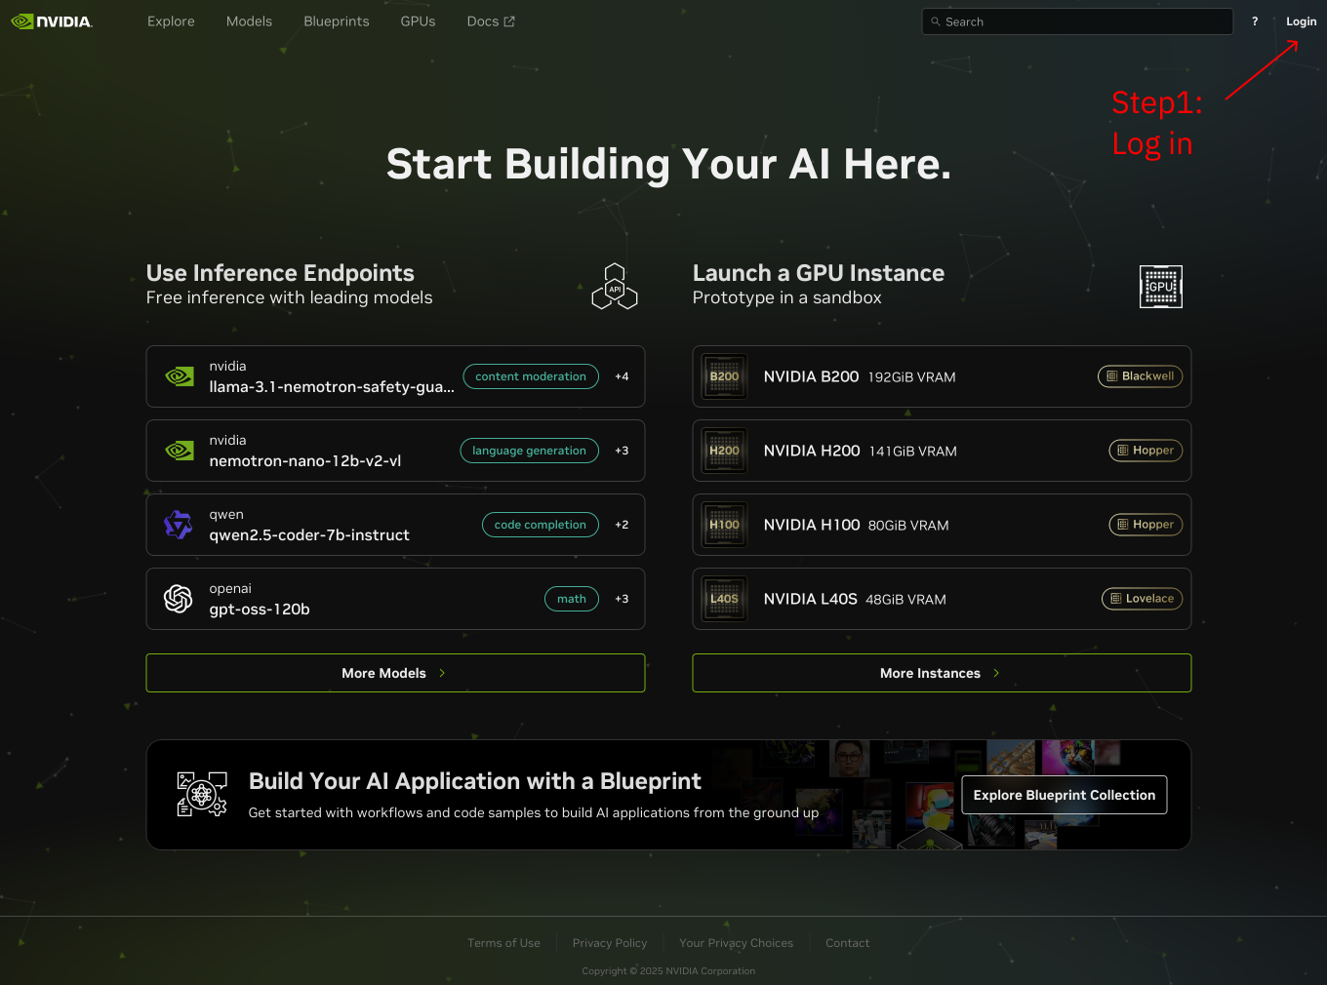Open the Models menu
The width and height of the screenshot is (1327, 985).
[249, 20]
